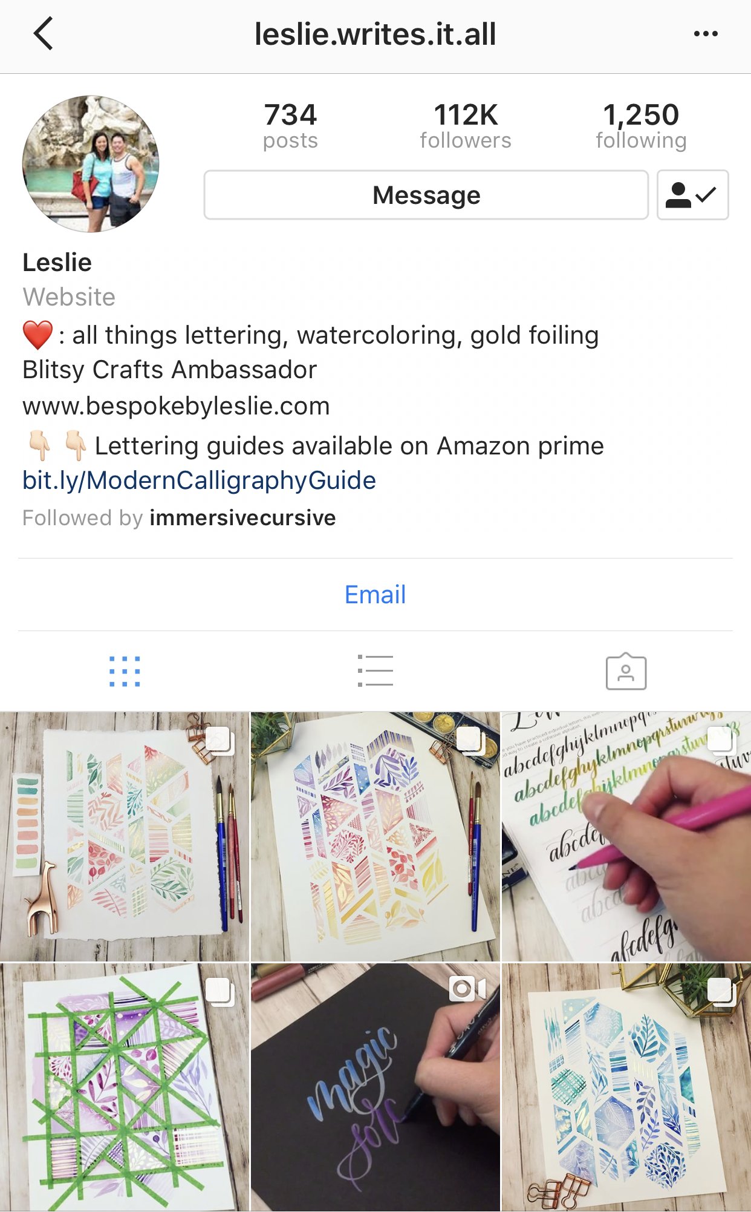The width and height of the screenshot is (751, 1212).
Task: Open the blue hexagon watercolor post
Action: pyautogui.click(x=626, y=1087)
